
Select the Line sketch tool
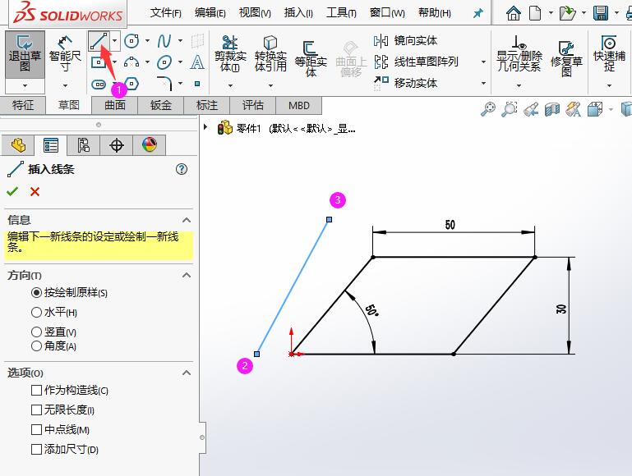(x=99, y=41)
